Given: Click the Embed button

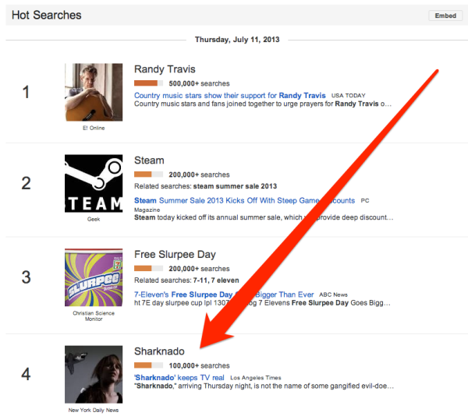Looking at the screenshot, I should coord(445,16).
